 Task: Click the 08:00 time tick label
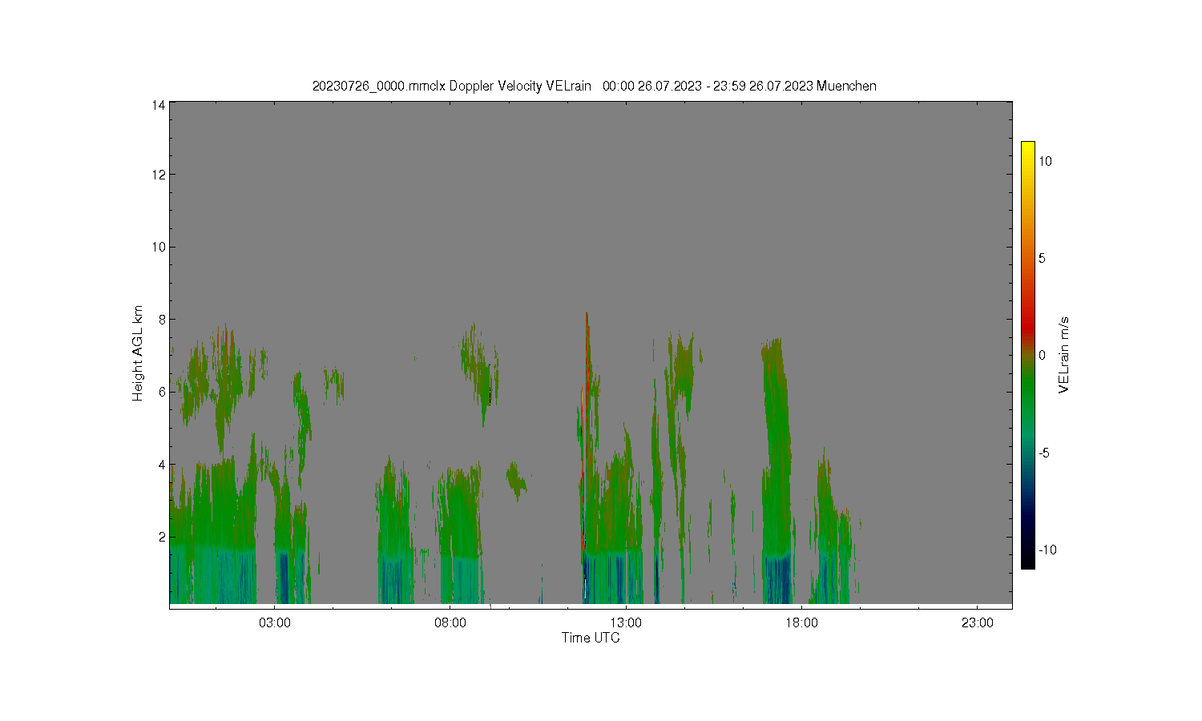(450, 622)
